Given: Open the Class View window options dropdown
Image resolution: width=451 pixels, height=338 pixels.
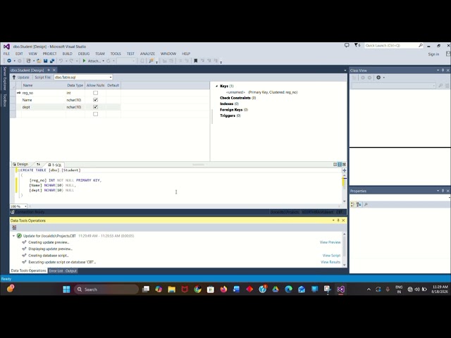Looking at the screenshot, I should pyautogui.click(x=438, y=70).
